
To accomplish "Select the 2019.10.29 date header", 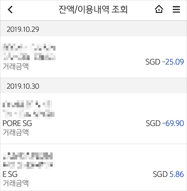I will coord(23,29).
